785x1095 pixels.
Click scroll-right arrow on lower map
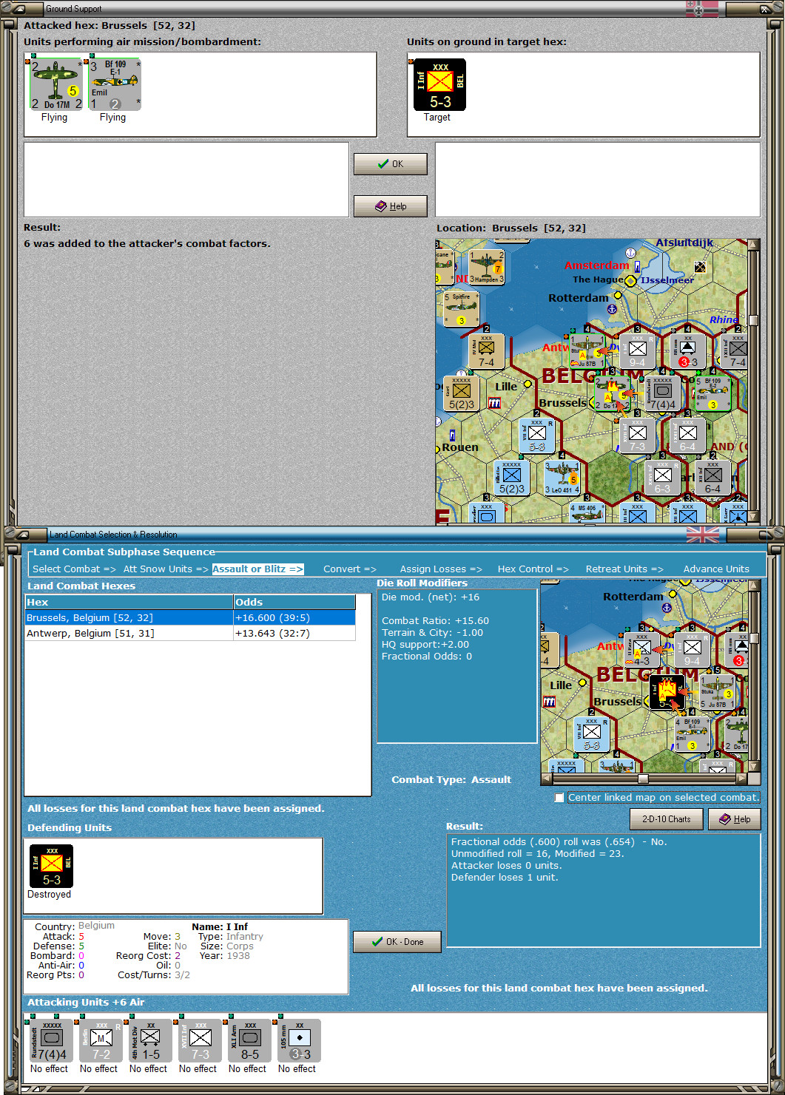[742, 779]
